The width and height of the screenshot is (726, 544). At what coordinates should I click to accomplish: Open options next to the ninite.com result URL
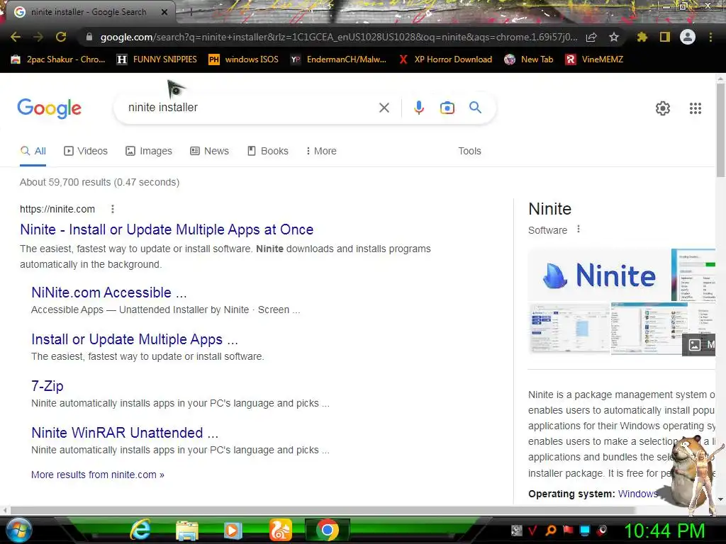pyautogui.click(x=113, y=209)
